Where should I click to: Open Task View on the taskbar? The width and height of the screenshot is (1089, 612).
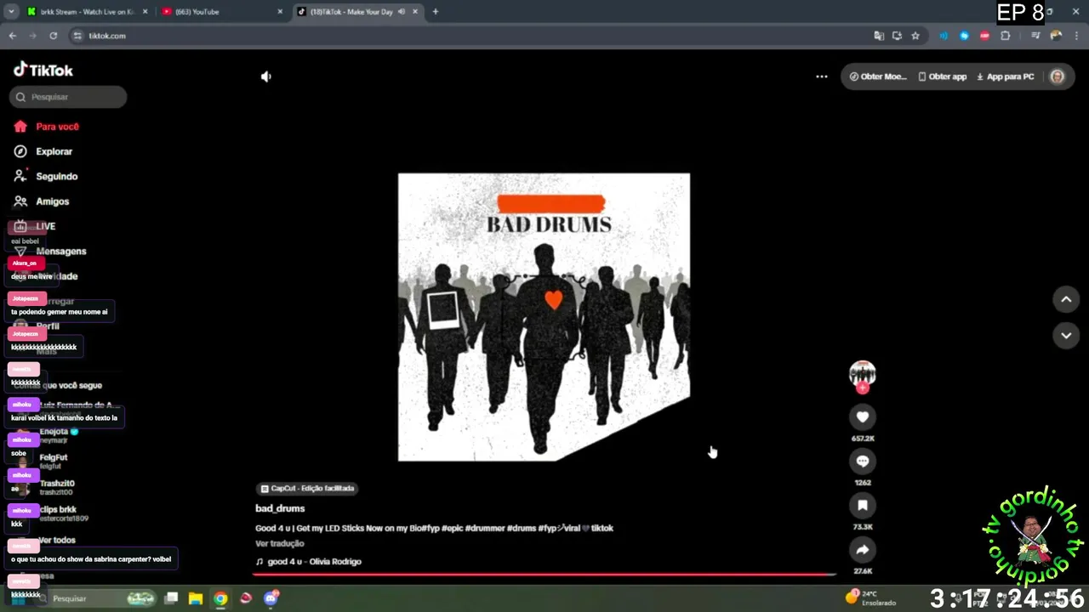[171, 598]
